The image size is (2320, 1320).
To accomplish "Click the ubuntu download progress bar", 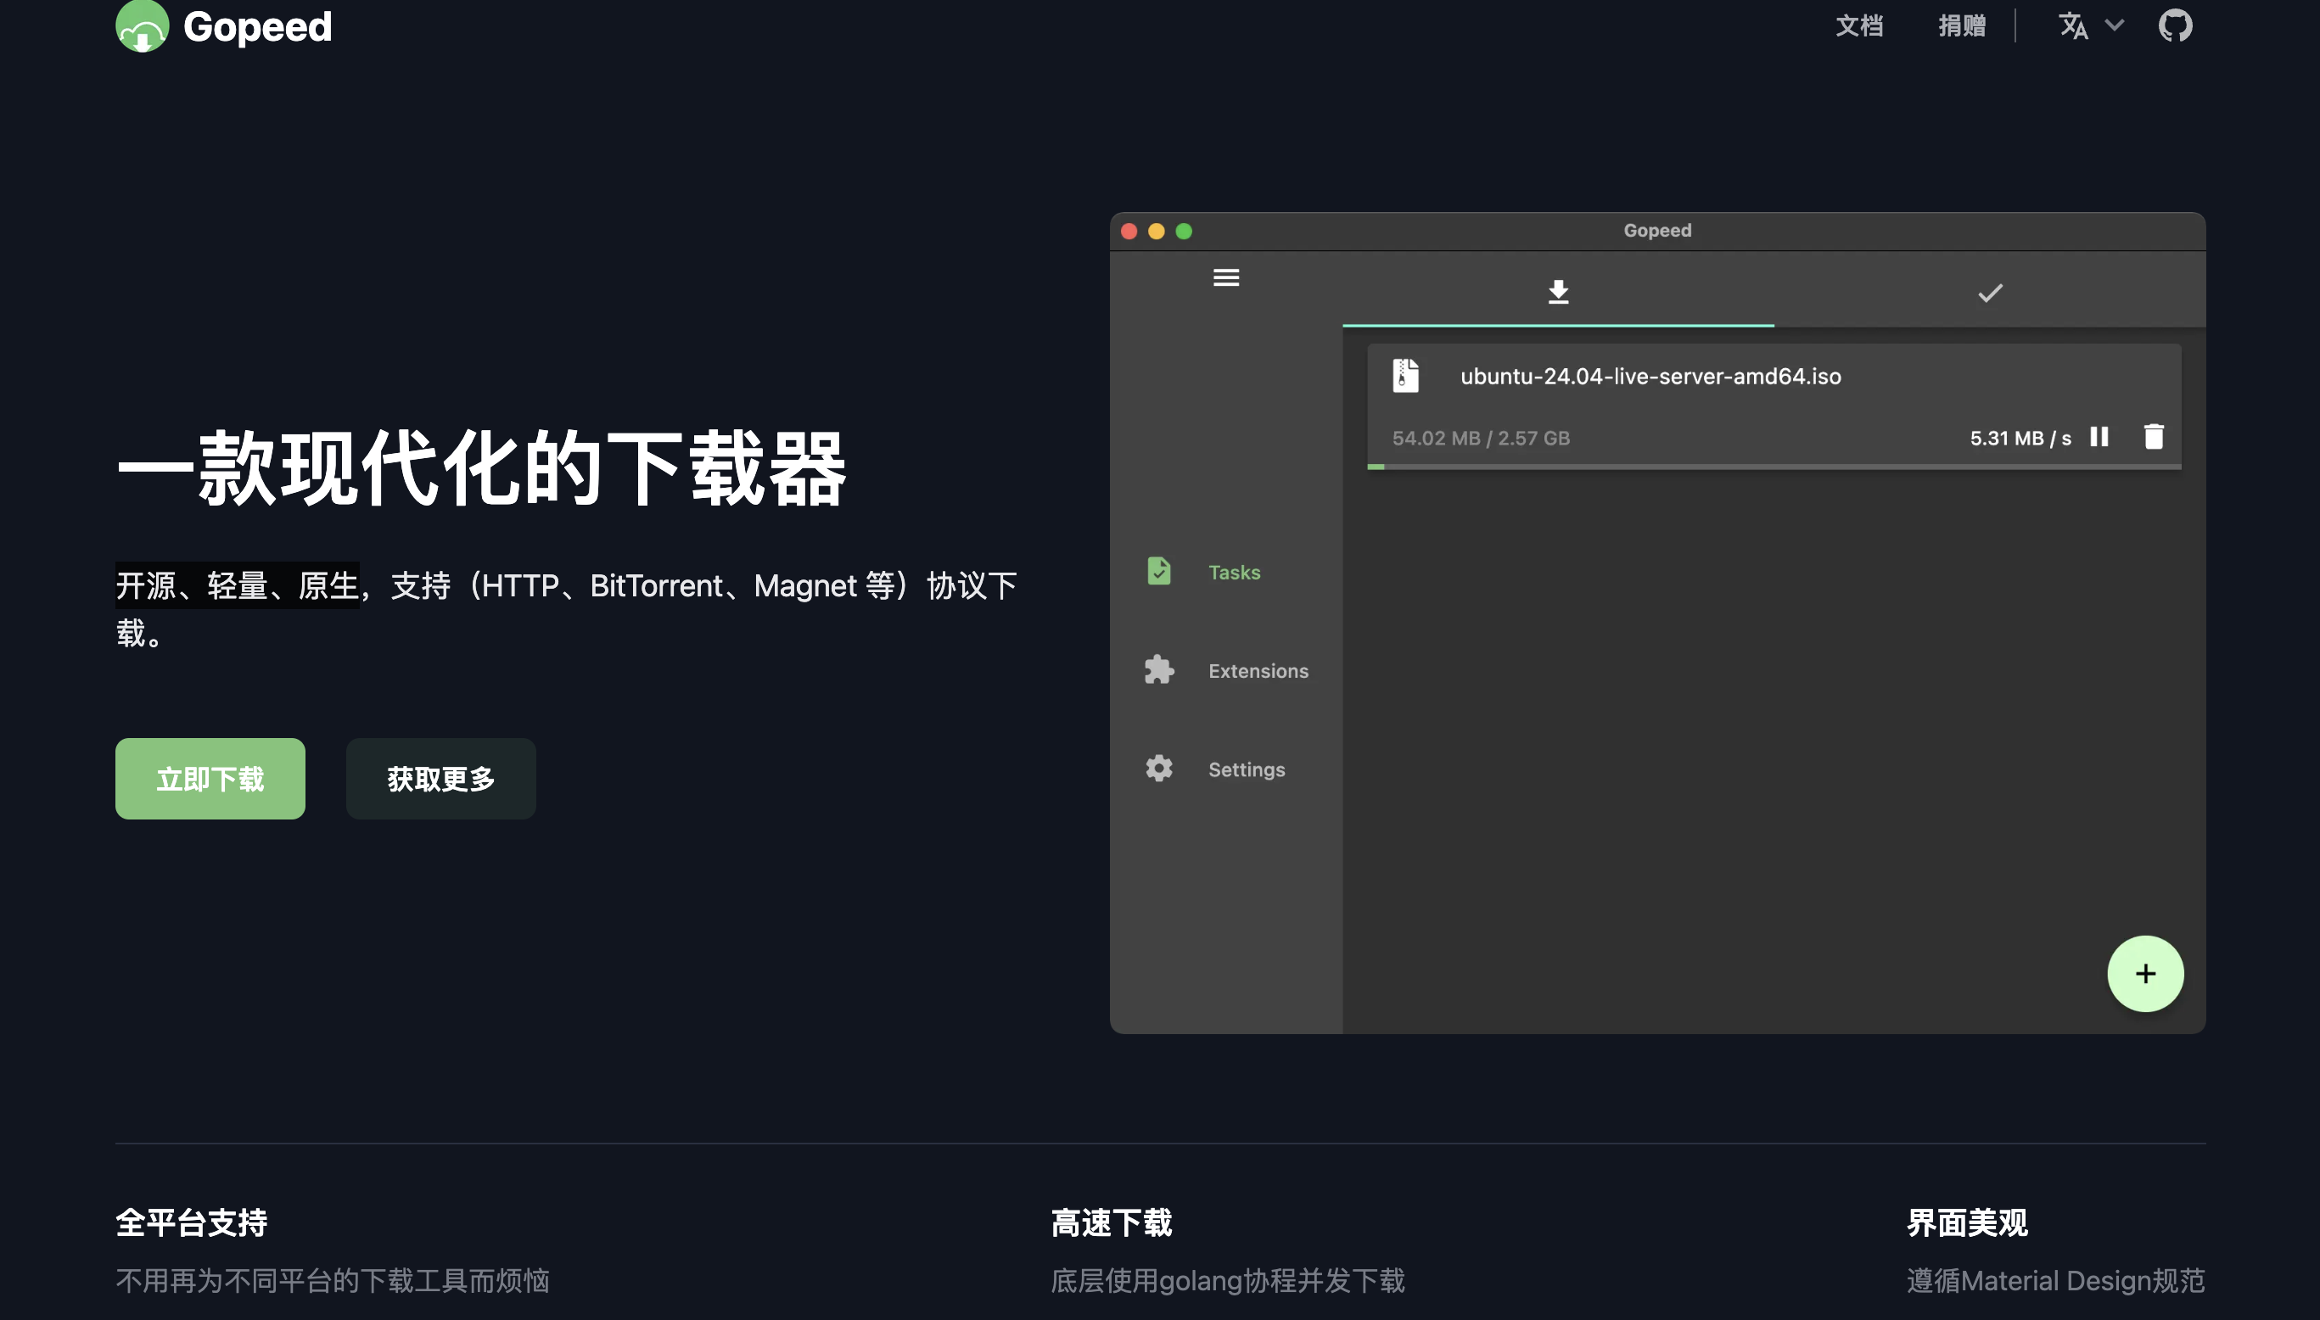I will click(1774, 467).
